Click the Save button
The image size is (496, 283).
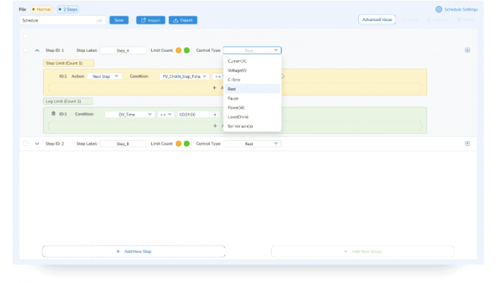(x=119, y=20)
